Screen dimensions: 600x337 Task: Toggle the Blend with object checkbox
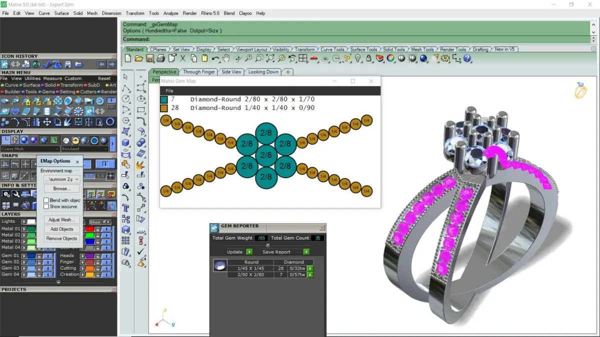point(46,200)
